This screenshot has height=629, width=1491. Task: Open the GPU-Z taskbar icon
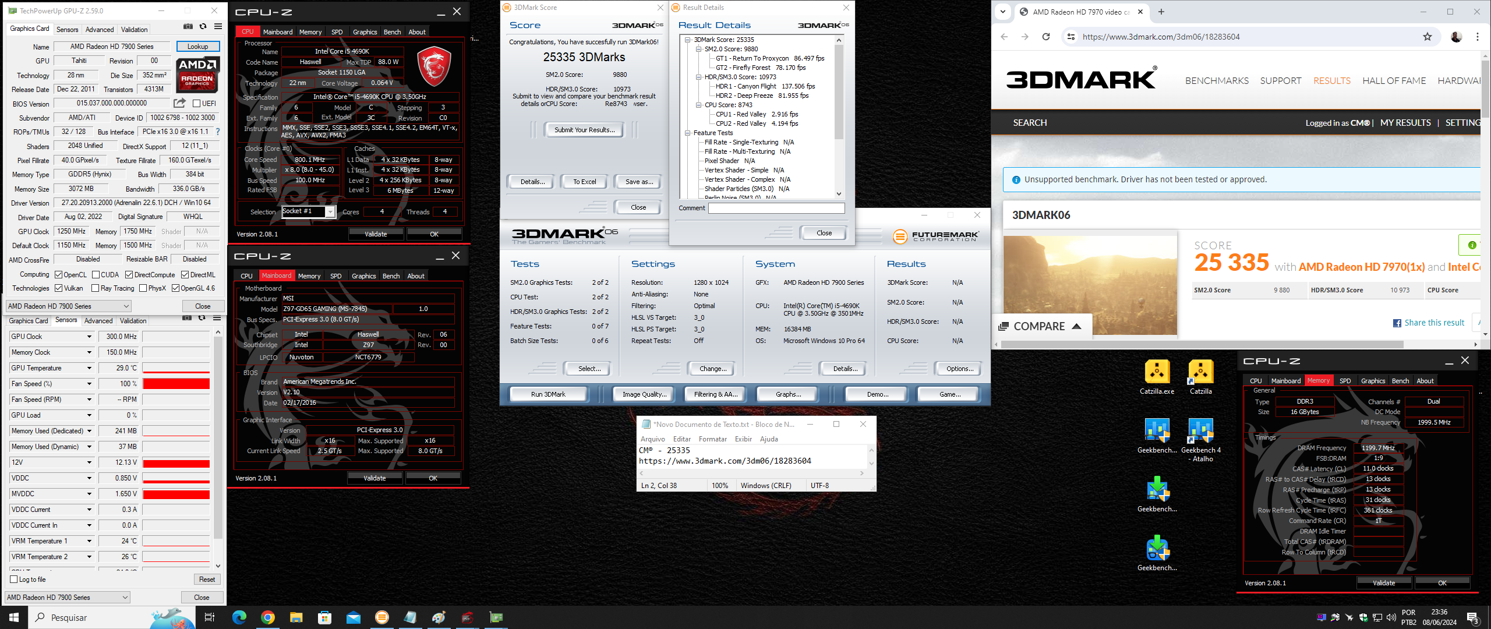point(496,617)
